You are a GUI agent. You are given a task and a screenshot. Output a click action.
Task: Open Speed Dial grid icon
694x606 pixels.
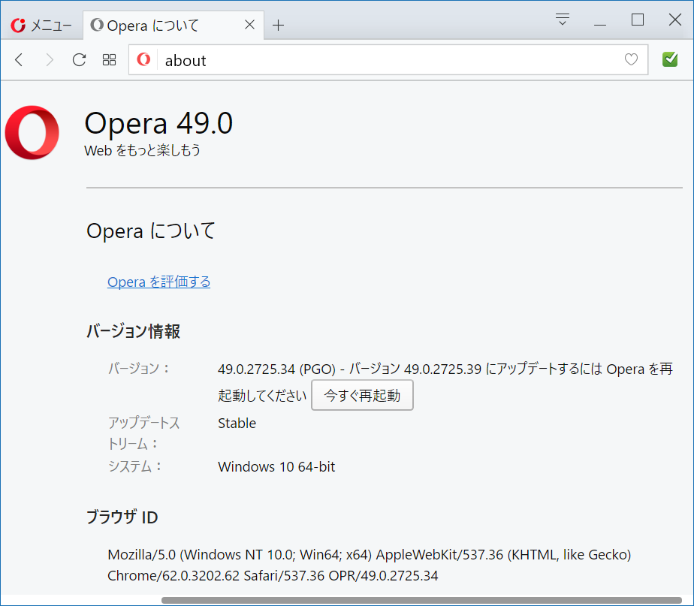coord(110,60)
